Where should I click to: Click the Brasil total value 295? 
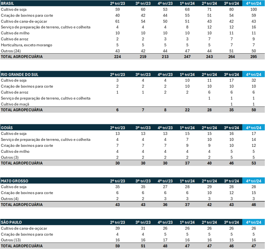tap(254, 57)
